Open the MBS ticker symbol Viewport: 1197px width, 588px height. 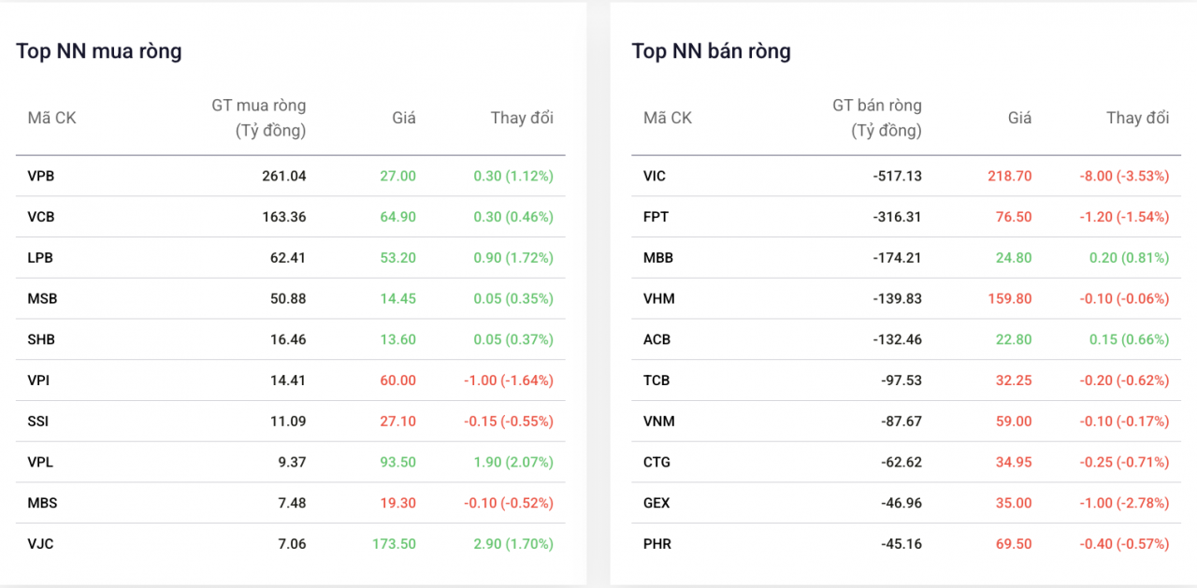(42, 503)
